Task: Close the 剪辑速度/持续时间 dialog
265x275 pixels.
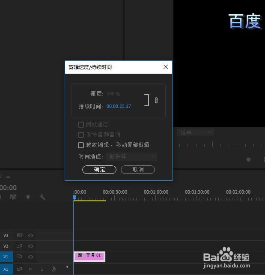Action: click(166, 67)
